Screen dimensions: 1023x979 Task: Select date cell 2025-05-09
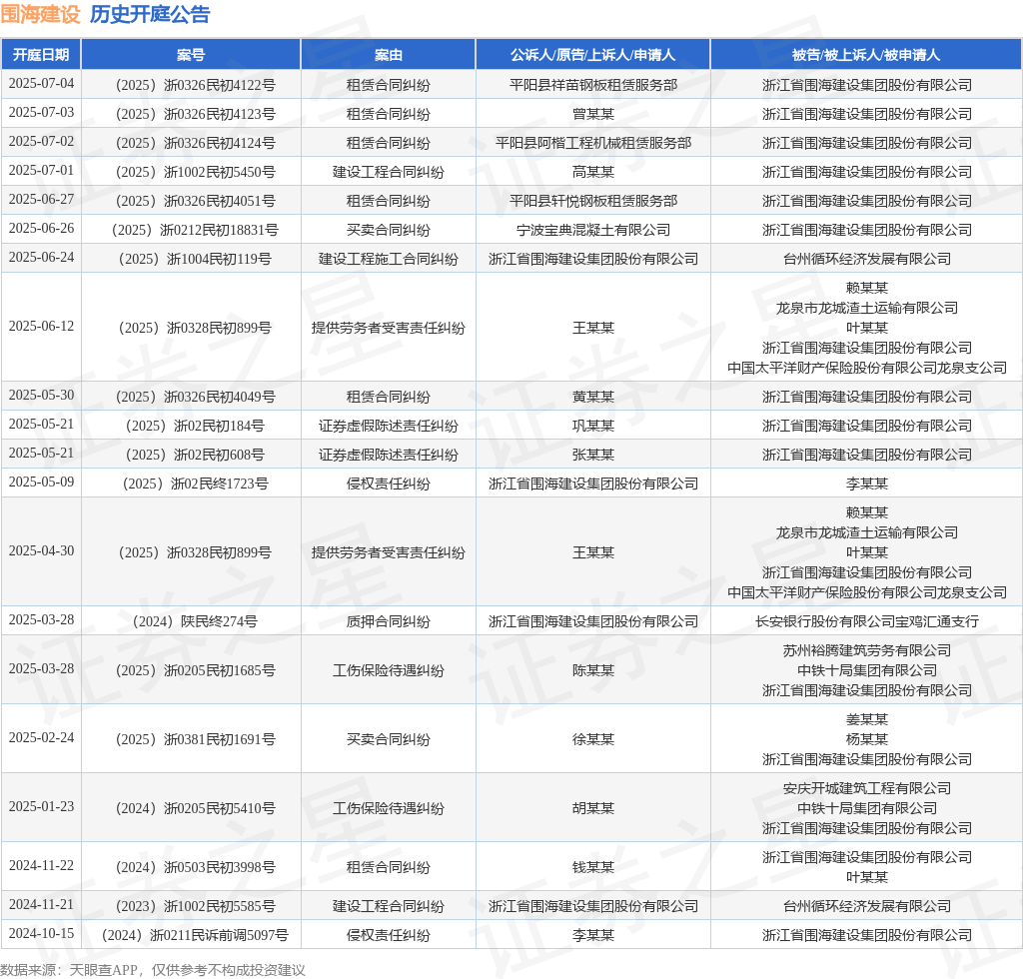pyautogui.click(x=41, y=482)
